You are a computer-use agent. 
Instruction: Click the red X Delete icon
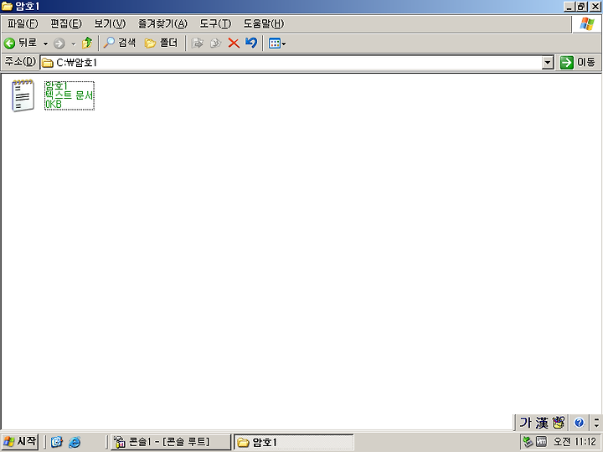(x=234, y=43)
